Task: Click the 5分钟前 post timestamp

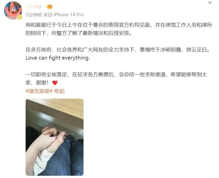Action: (34, 15)
